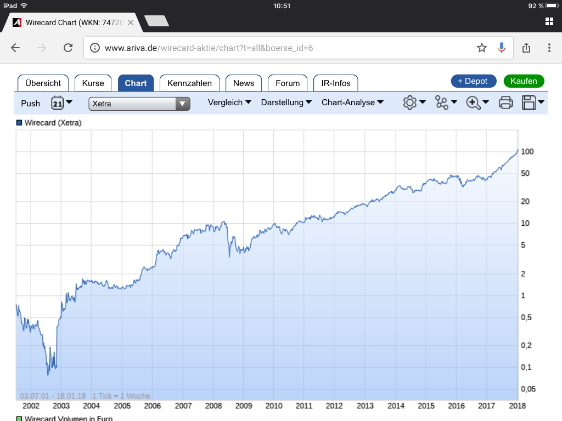Viewport: 562px width, 421px height.
Task: Click the 2008 x-axis year label
Action: coord(213,406)
